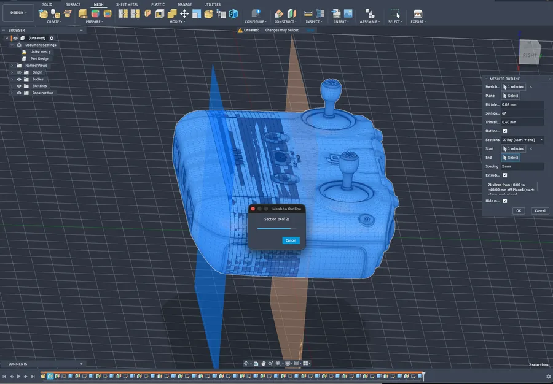
Task: Toggle the Outline checkbox in Mesh to Outline
Action: [x=504, y=131]
